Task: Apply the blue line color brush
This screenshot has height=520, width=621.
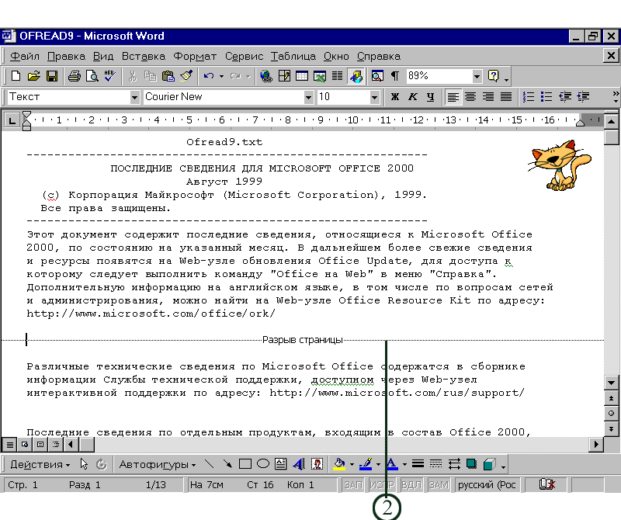Action: 366,464
